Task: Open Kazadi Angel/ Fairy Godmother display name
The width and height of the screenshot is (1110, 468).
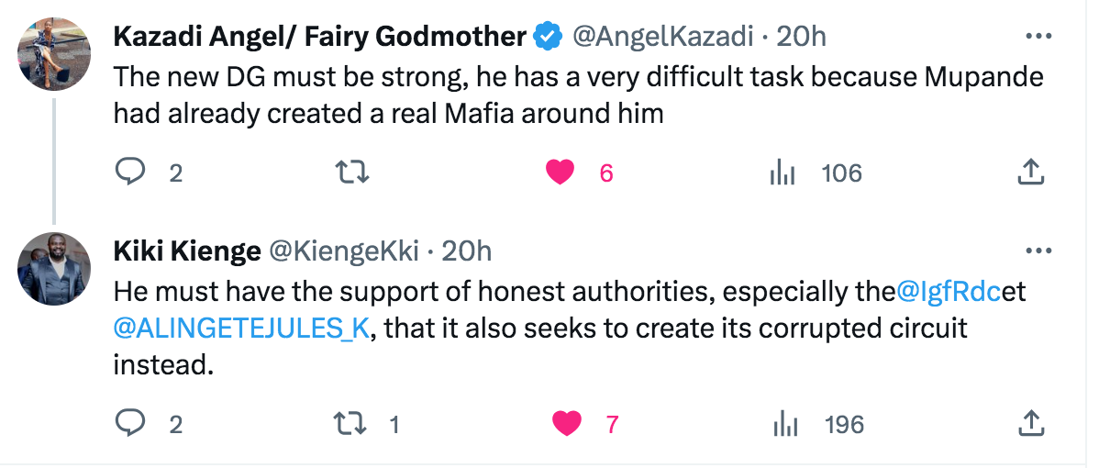Action: pos(320,37)
